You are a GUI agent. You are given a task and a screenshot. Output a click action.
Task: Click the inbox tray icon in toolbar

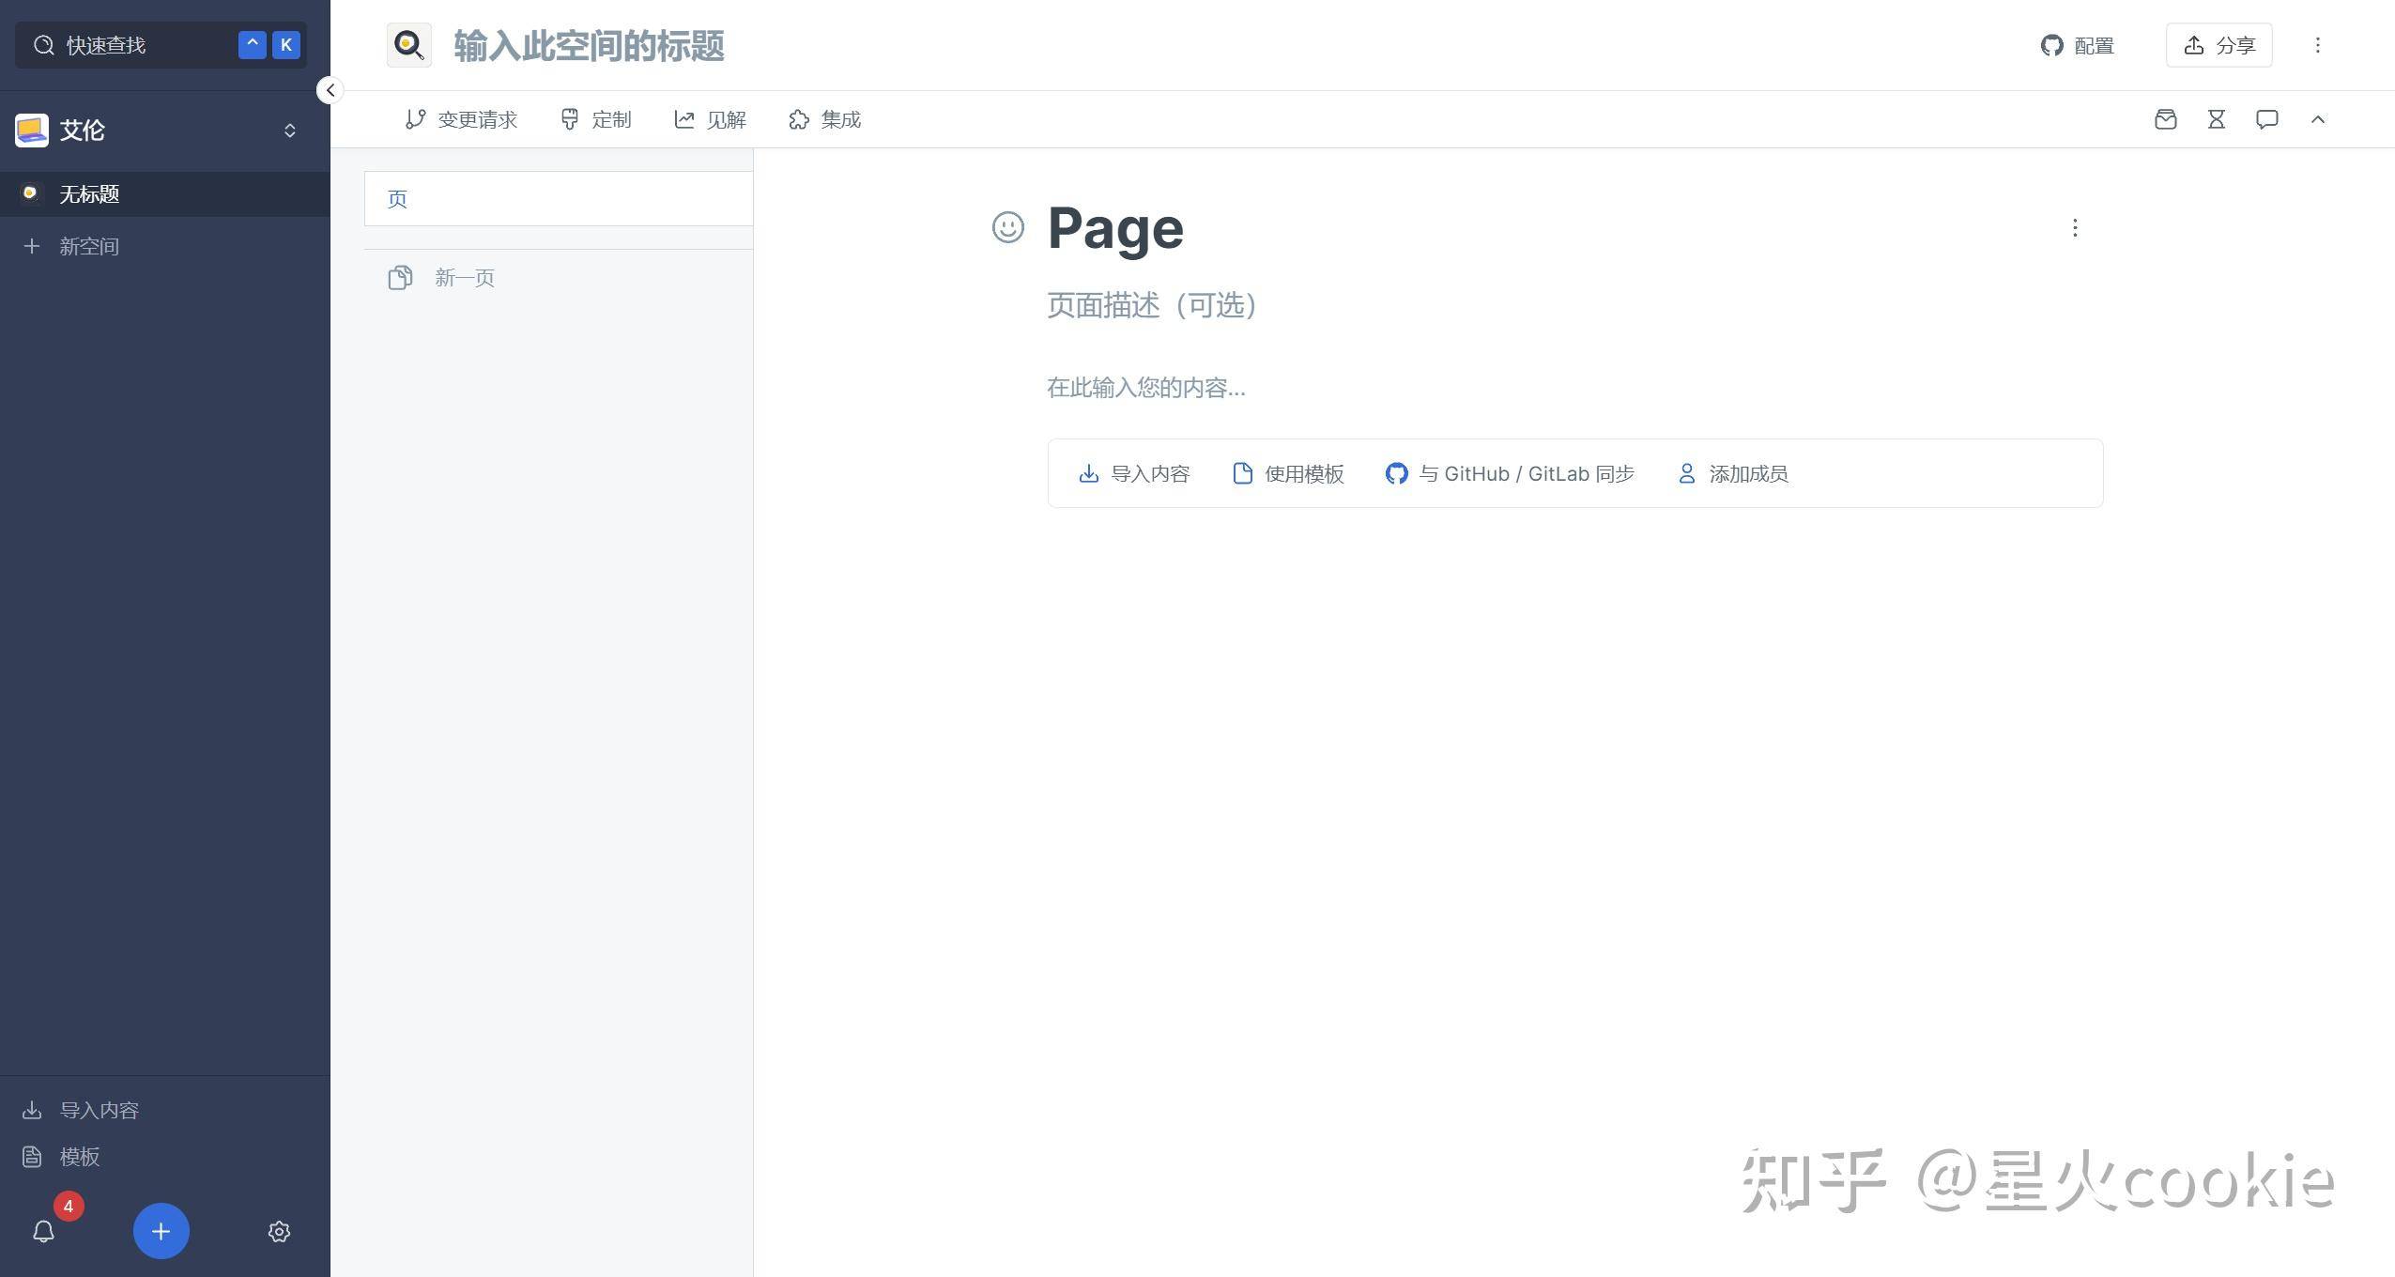(2165, 119)
